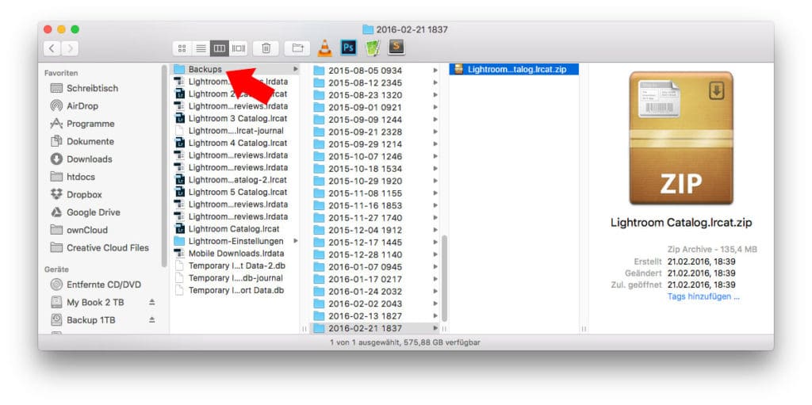812x405 pixels.
Task: Click the Sublime Text icon in toolbar
Action: 396,48
